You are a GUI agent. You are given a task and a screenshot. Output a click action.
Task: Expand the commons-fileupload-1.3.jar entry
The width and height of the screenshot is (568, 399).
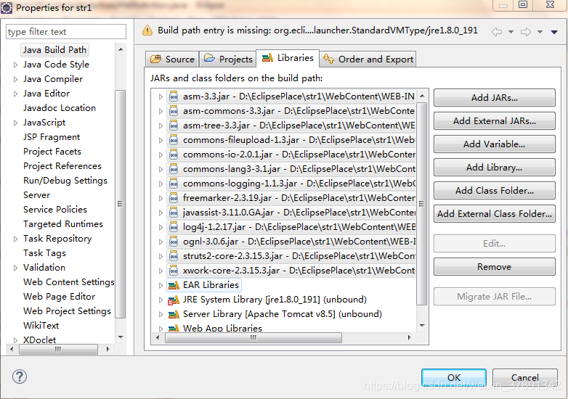[x=161, y=140]
